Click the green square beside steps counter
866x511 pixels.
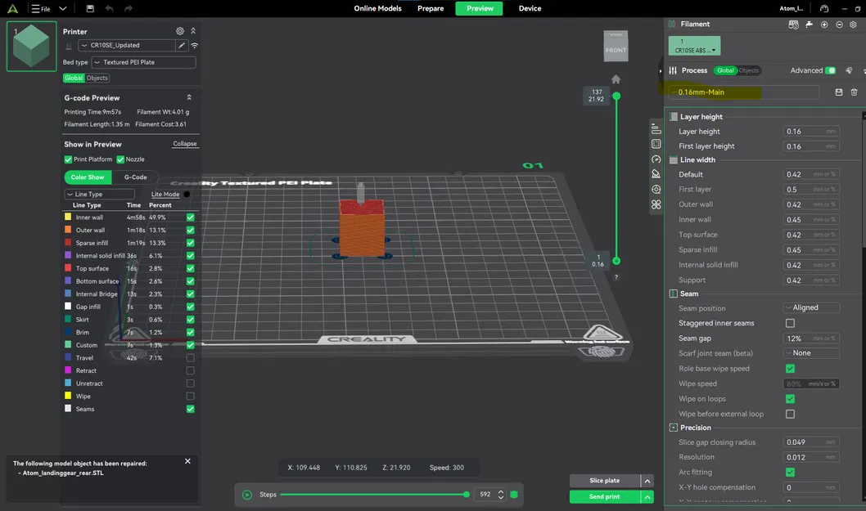tap(514, 495)
